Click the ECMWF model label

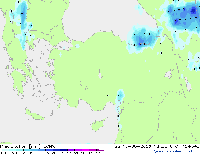pos(51,146)
